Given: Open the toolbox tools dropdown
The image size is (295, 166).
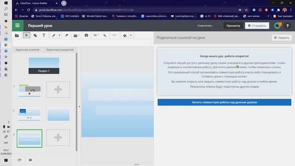Looking at the screenshot, I should (x=76, y=36).
